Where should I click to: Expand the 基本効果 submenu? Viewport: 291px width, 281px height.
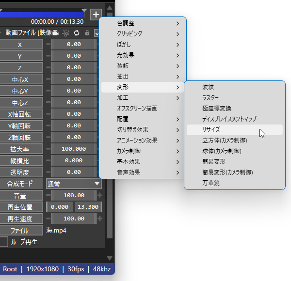pos(143,162)
